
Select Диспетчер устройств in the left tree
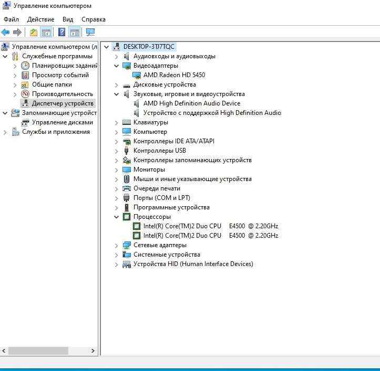62,103
